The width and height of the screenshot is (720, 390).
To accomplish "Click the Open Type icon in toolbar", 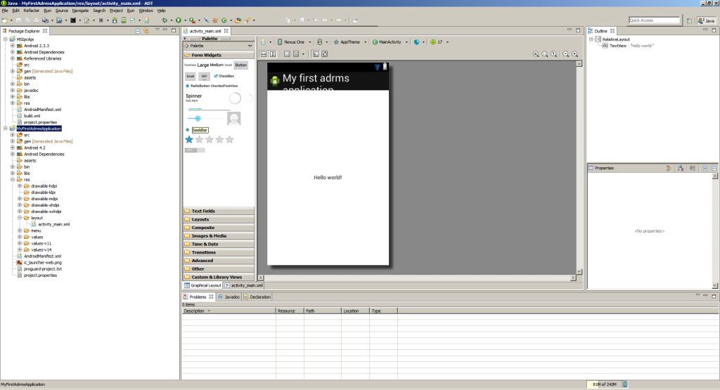I will pos(238,20).
